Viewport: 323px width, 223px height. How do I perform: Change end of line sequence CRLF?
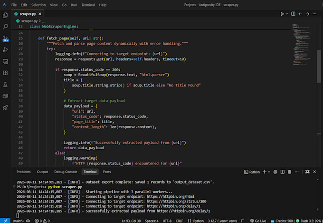pyautogui.click(x=179, y=221)
